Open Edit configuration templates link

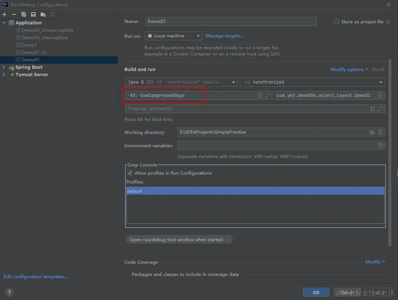pos(36,277)
